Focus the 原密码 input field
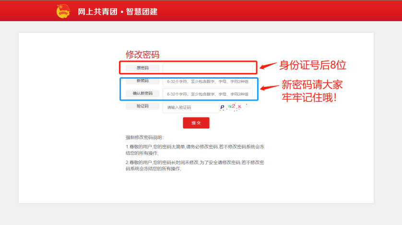402x225 pixels. tap(207, 68)
